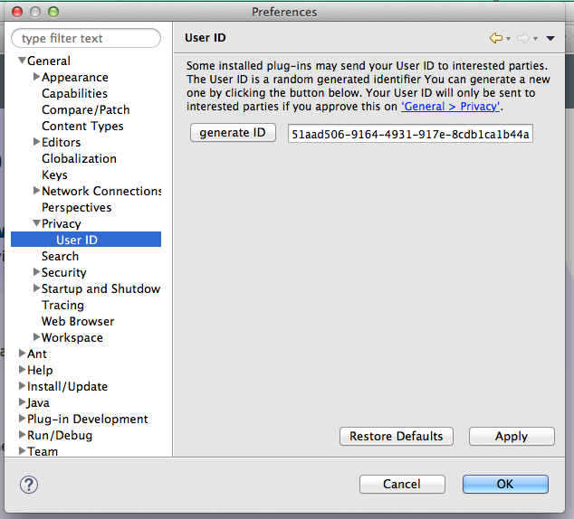Screen dimensions: 574x519
Task: Select the Install/Update label
Action: pyautogui.click(x=67, y=386)
